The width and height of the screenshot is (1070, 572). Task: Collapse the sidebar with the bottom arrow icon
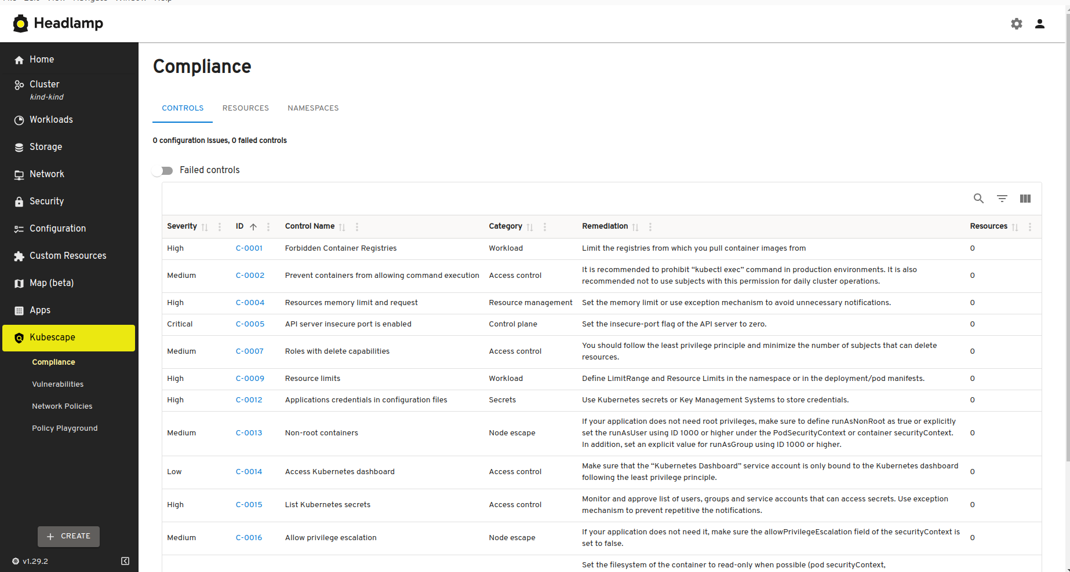point(125,561)
